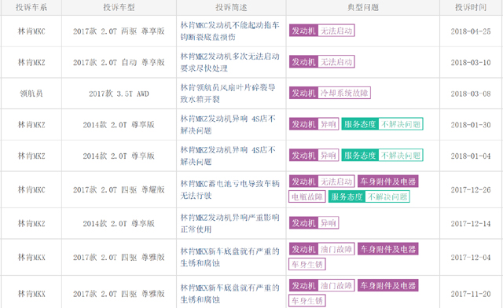The height and width of the screenshot is (308, 503).
Task: Open the 2017-12-04 complaint about 林肯MKX新车底盘生锈
Action: 230,257
